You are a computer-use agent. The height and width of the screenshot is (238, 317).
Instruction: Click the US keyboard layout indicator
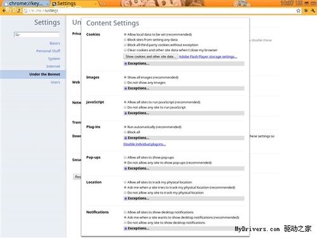pyautogui.click(x=299, y=3)
